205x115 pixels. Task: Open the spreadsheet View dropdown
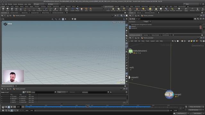point(61,92)
